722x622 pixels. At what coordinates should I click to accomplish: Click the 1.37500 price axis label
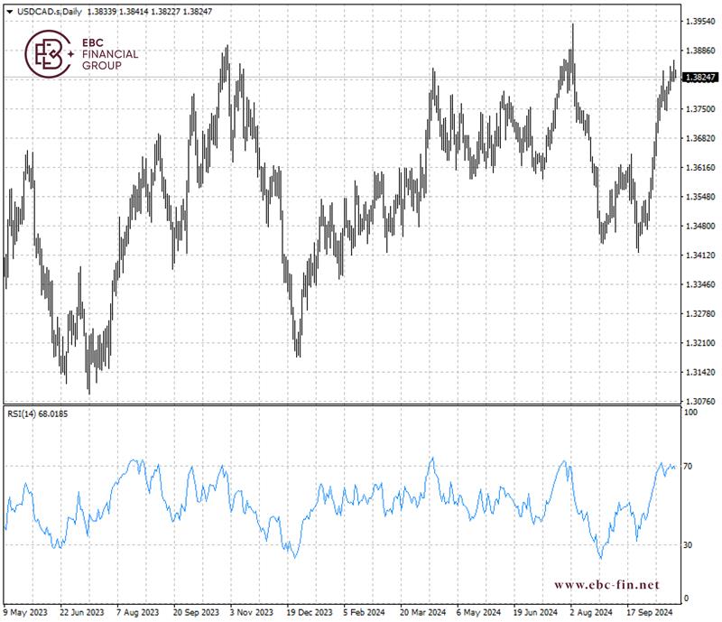(x=700, y=108)
